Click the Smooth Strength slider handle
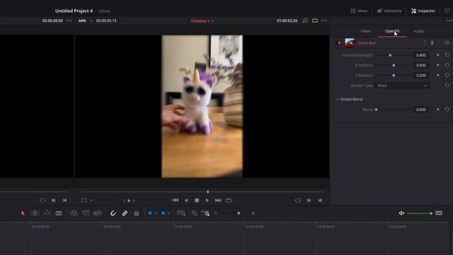453x255 pixels. tap(390, 55)
